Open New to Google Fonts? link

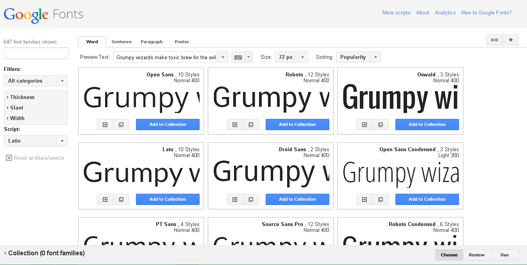pyautogui.click(x=486, y=12)
